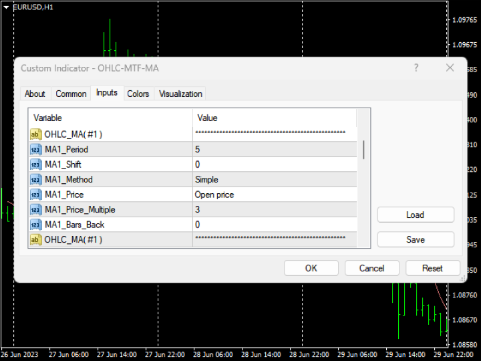This screenshot has width=481, height=361.
Task: Click the numeric icon beside MA1_Period
Action: click(x=36, y=149)
